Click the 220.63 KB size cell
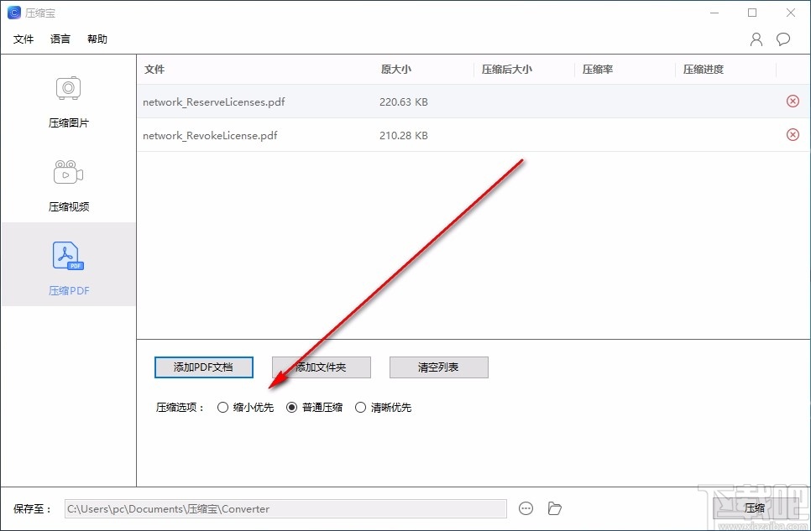811x531 pixels. [404, 102]
